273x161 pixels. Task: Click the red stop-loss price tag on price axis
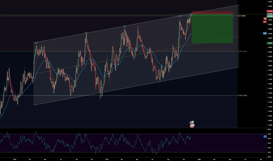[x=269, y=11]
